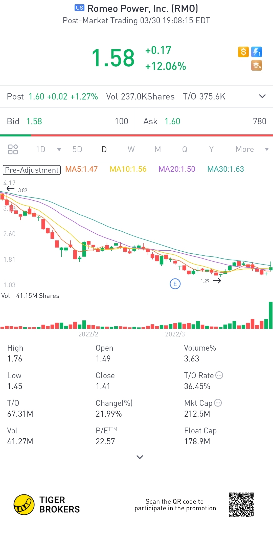
Task: Tap the bid-ask ratio bar
Action: coord(136,135)
